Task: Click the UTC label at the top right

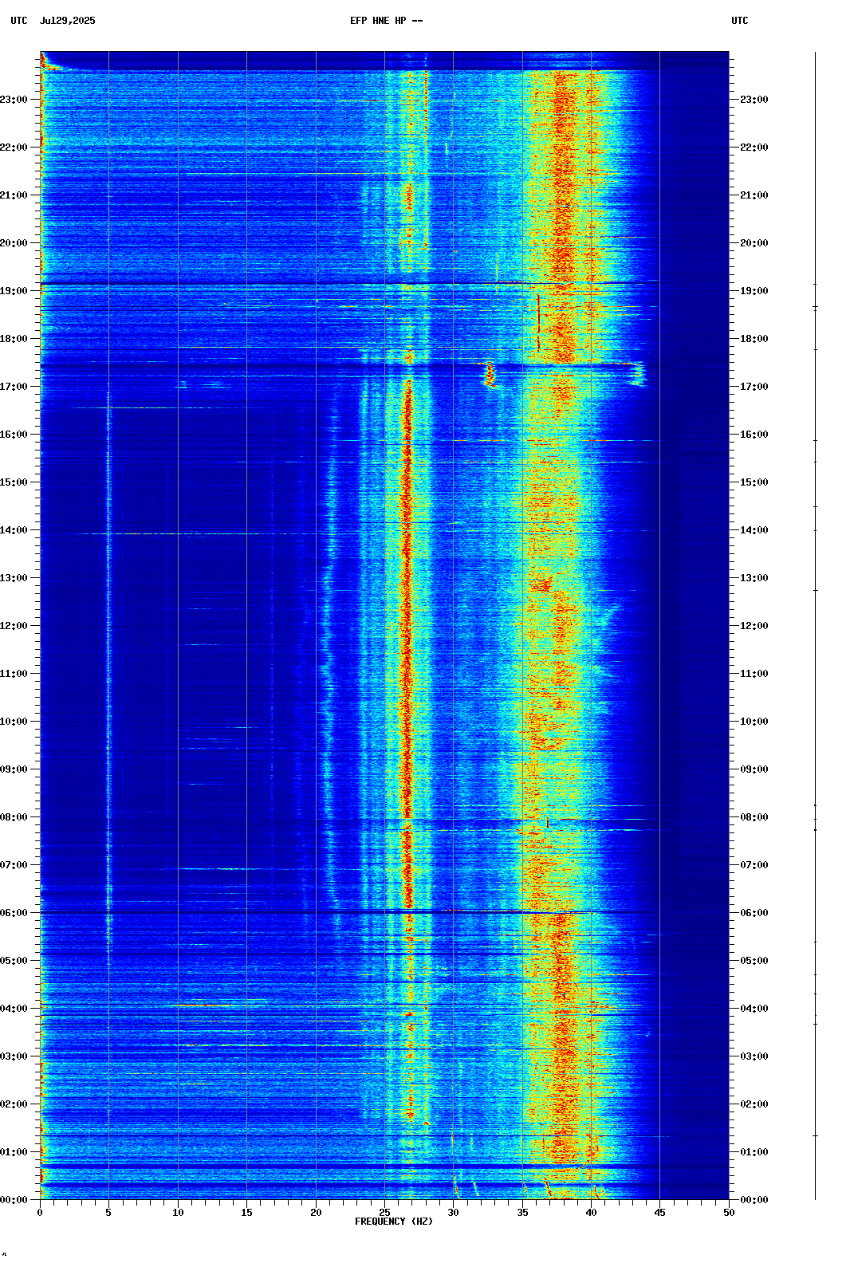Action: coord(740,21)
